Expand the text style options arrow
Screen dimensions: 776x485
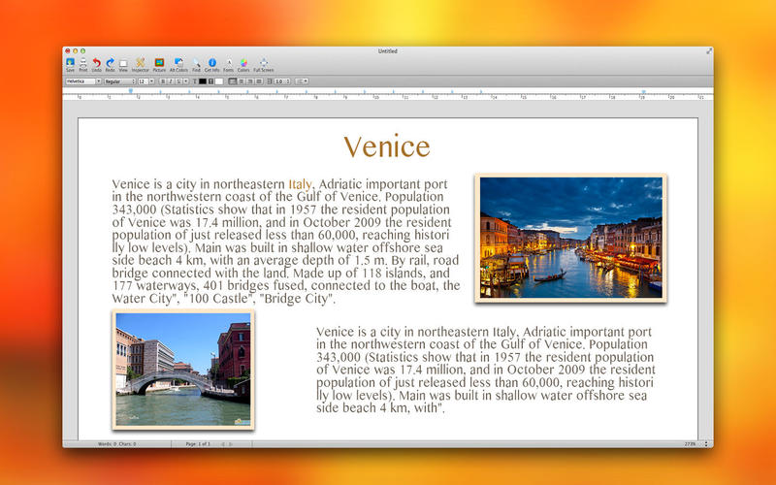[x=186, y=81]
